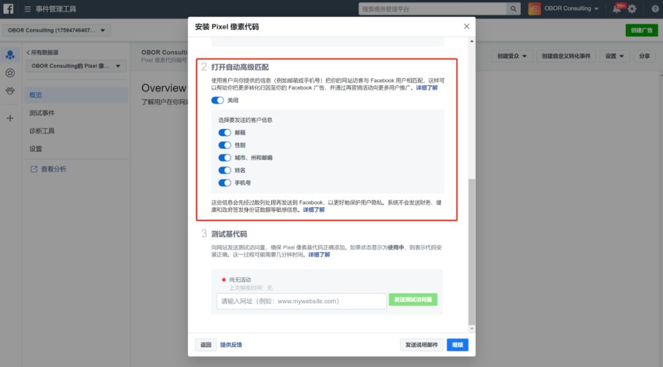Open the 创建受众 dropdown
The width and height of the screenshot is (663, 367).
511,56
